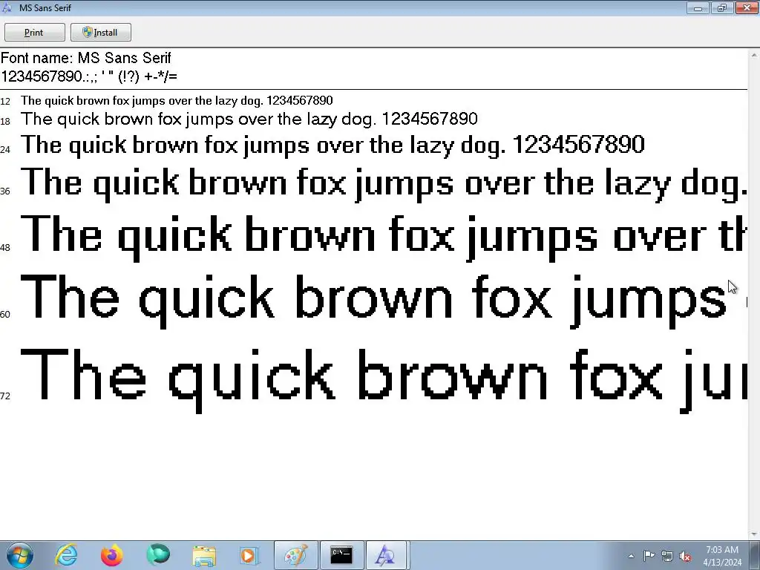Launch Internet Explorer from taskbar
This screenshot has height=570, width=760.
click(x=66, y=555)
